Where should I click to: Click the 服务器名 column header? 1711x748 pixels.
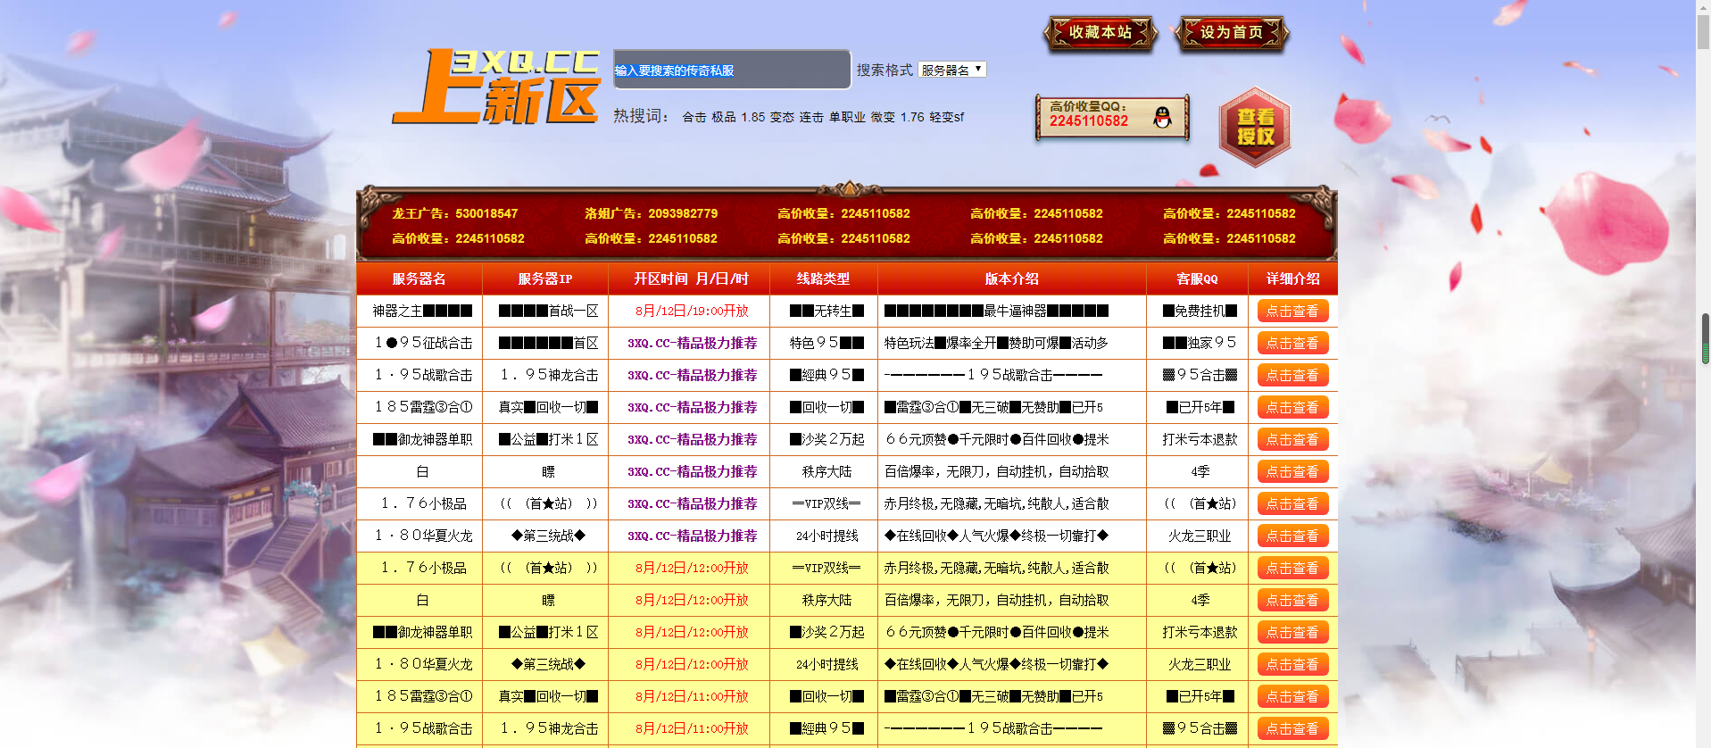click(x=419, y=278)
